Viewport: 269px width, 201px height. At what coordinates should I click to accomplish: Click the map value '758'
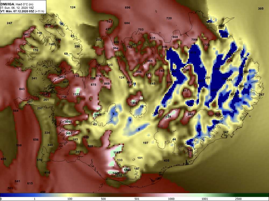pos(64,97)
